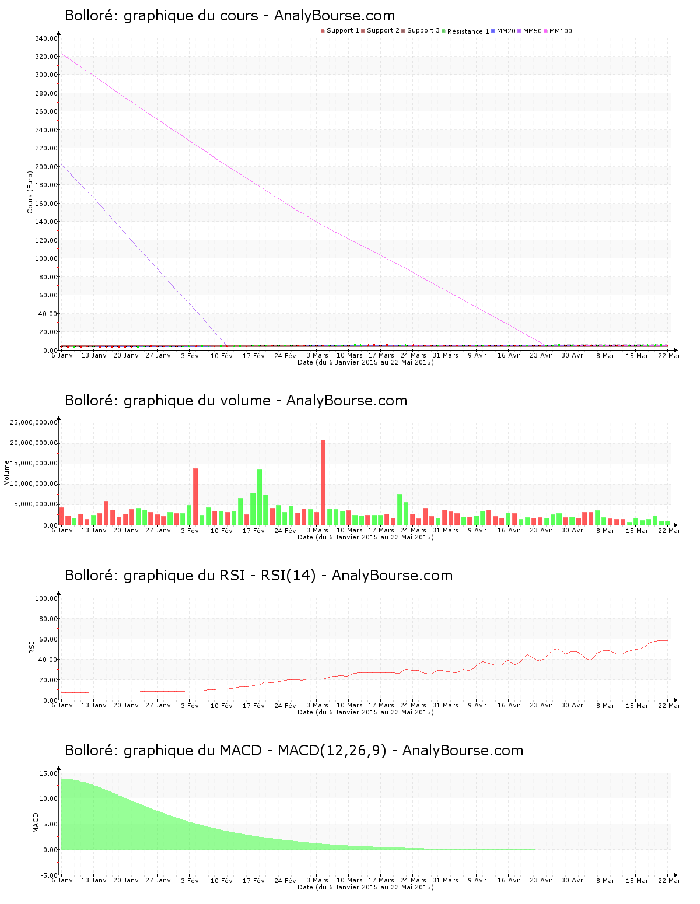This screenshot has width=700, height=904.
Task: Select the 'MM100' legend label
Action: [x=561, y=31]
